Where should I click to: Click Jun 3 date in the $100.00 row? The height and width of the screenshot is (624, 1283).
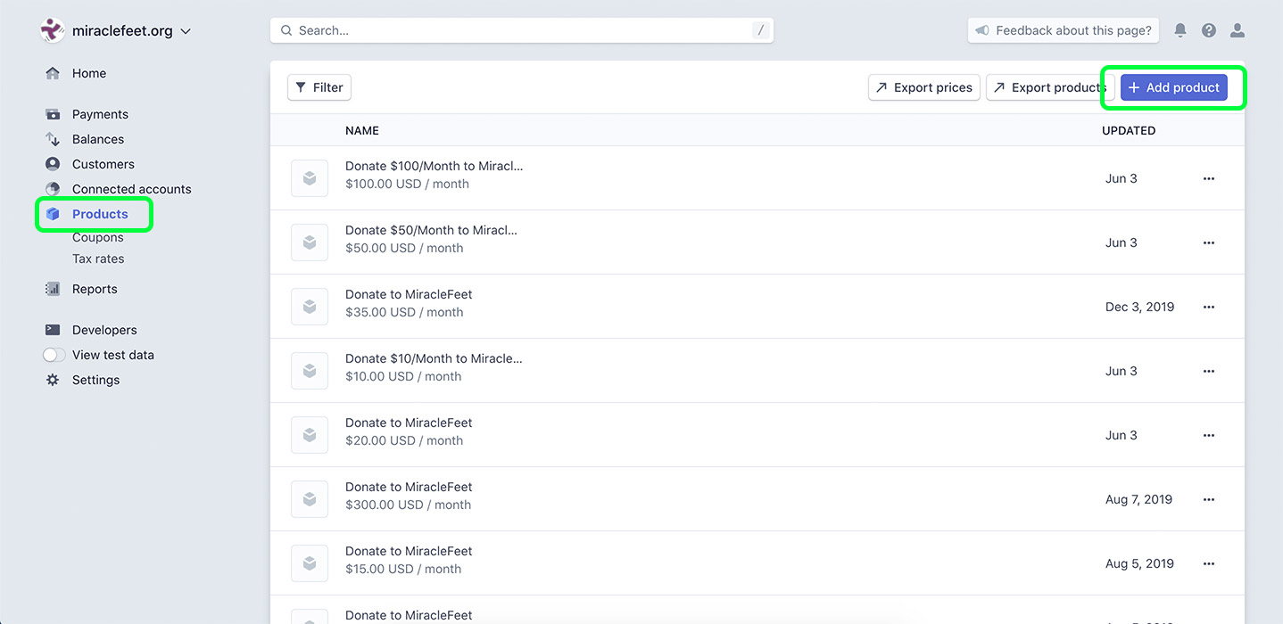(x=1122, y=178)
